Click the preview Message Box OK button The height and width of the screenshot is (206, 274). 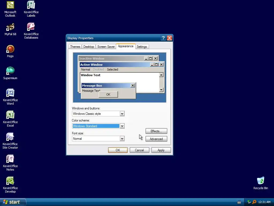pyautogui.click(x=108, y=94)
